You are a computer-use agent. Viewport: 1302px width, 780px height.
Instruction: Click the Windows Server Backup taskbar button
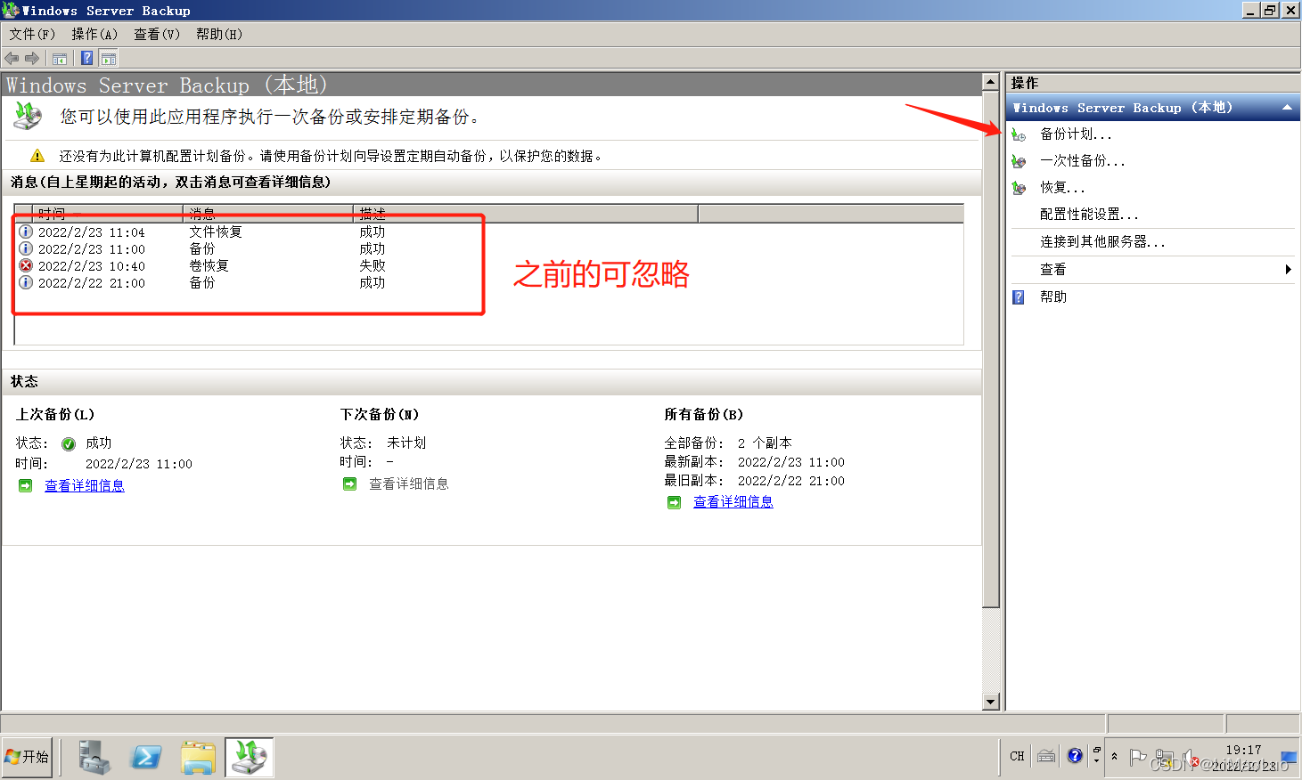[250, 758]
